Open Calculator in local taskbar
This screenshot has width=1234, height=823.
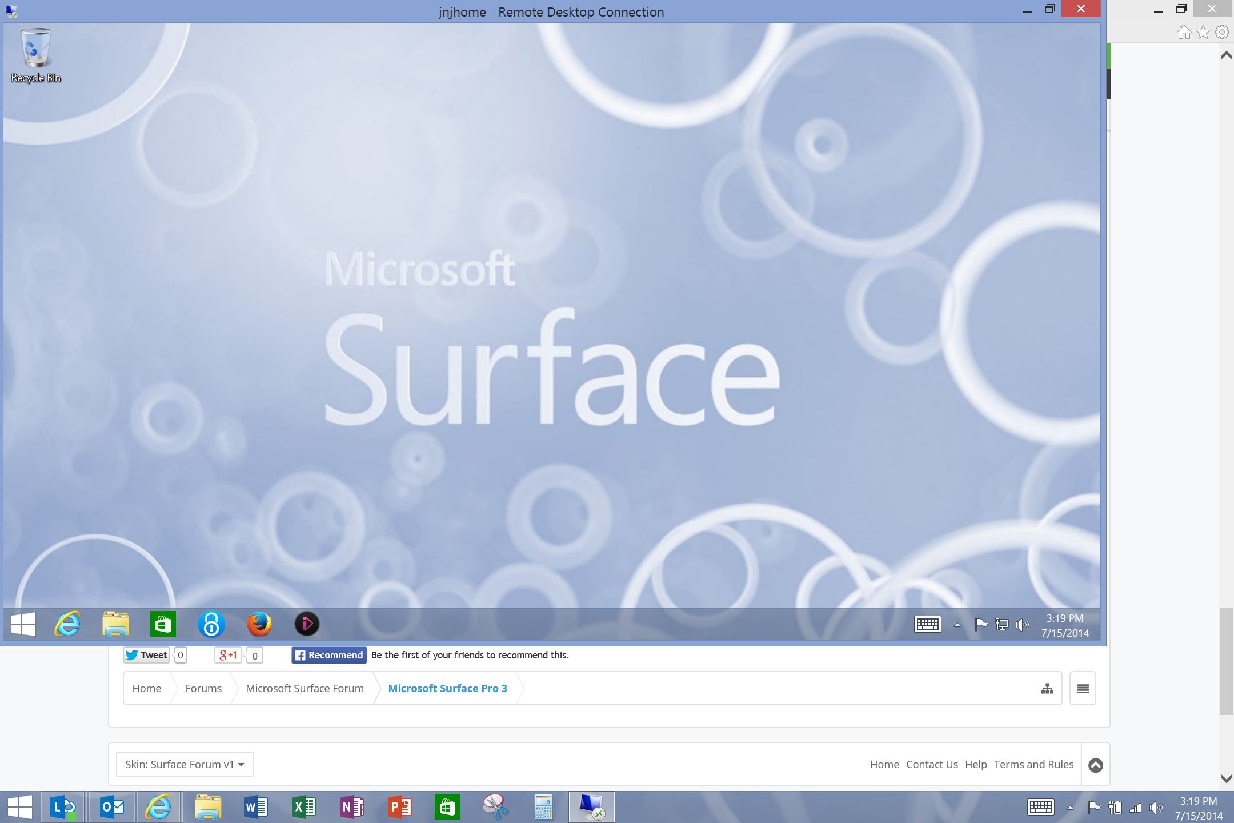click(543, 807)
